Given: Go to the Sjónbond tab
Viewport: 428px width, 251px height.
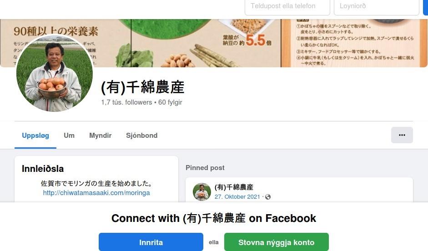Looking at the screenshot, I should 141,136.
